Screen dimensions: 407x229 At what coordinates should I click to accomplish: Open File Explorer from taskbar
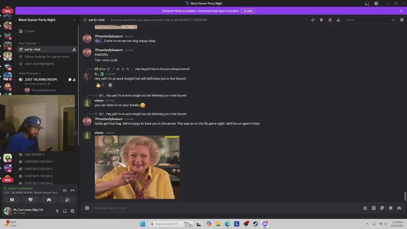pos(218,224)
